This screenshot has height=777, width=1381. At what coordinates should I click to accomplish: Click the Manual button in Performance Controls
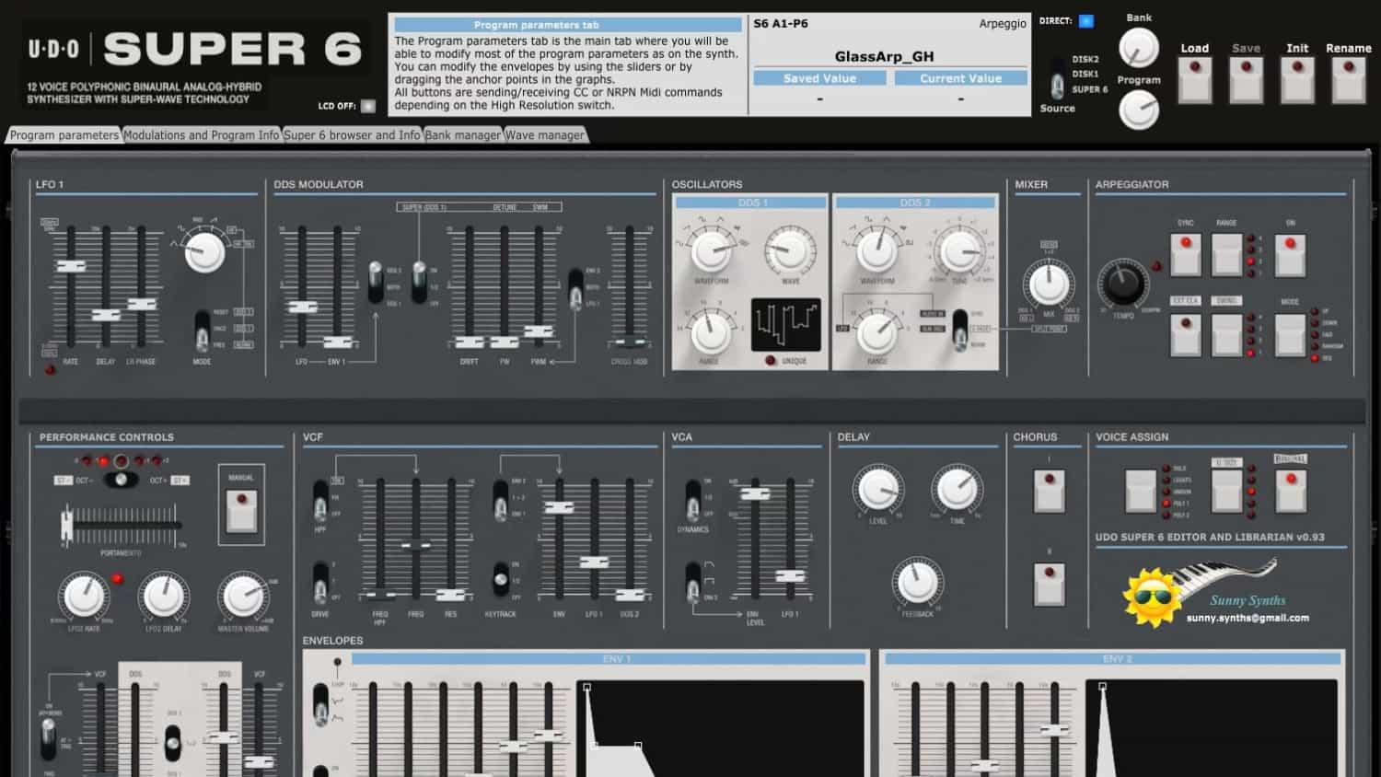(x=241, y=511)
